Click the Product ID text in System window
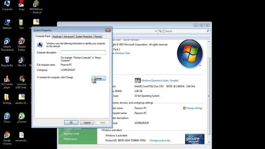The image size is (265, 149). point(125,140)
